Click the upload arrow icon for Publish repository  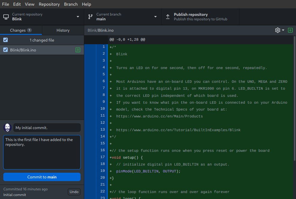tap(168, 17)
